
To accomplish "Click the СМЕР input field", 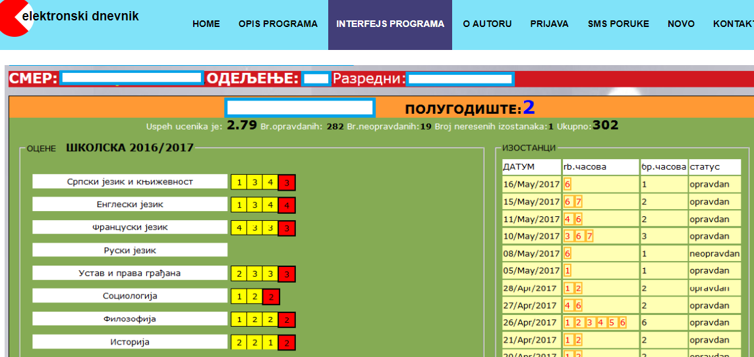I will click(x=131, y=78).
